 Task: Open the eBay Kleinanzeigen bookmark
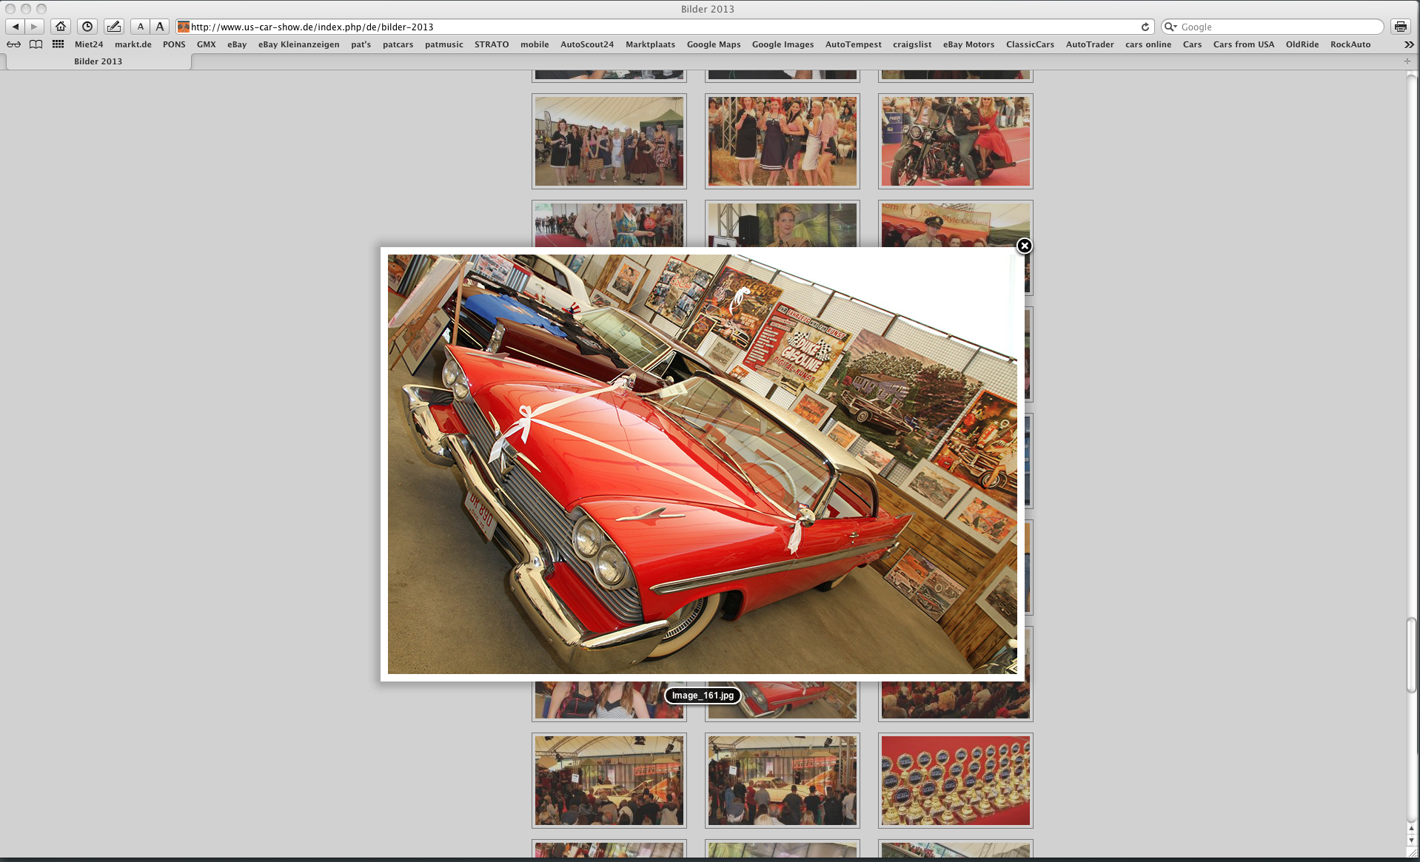(x=298, y=44)
